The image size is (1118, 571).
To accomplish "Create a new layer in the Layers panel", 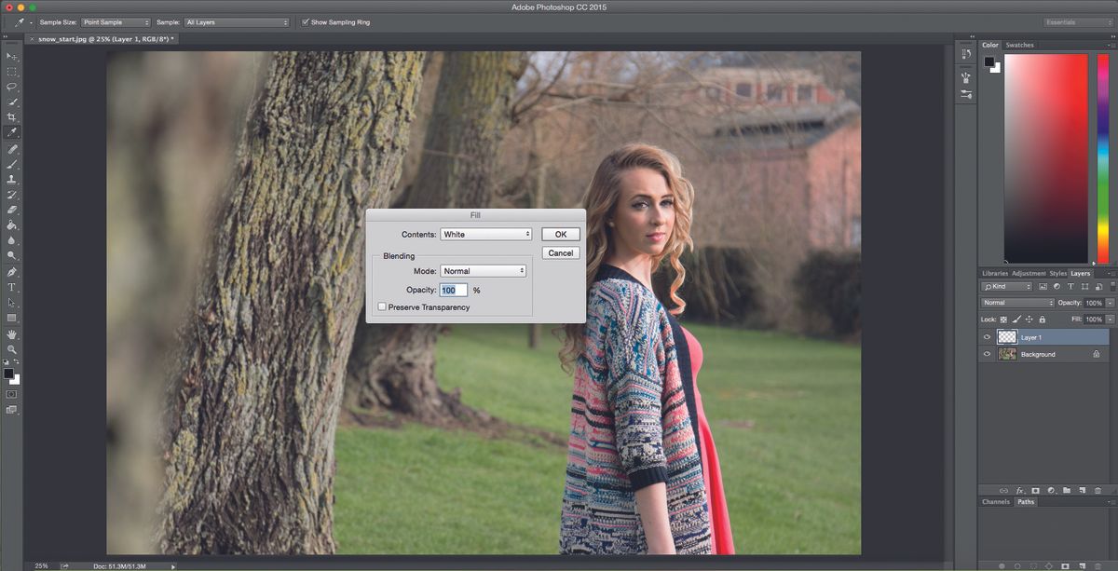I will pos(1082,490).
